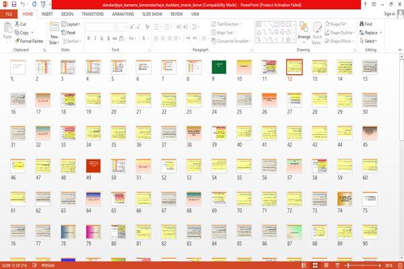This screenshot has width=404, height=269.
Task: Toggle Bold formatting
Action: 89,38
